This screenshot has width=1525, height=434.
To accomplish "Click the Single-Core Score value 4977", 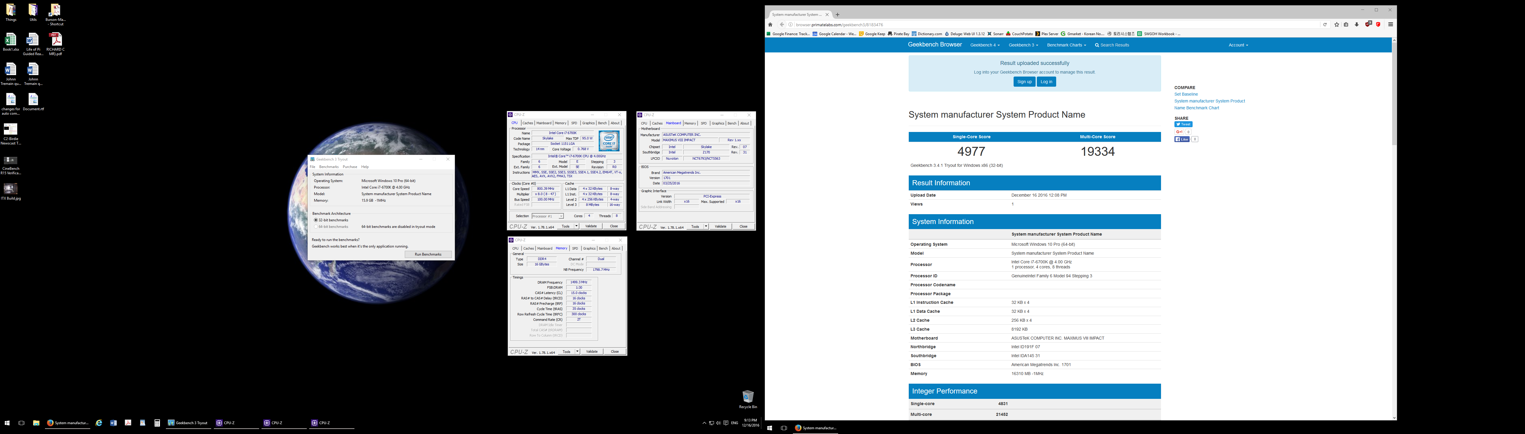I will coord(972,152).
